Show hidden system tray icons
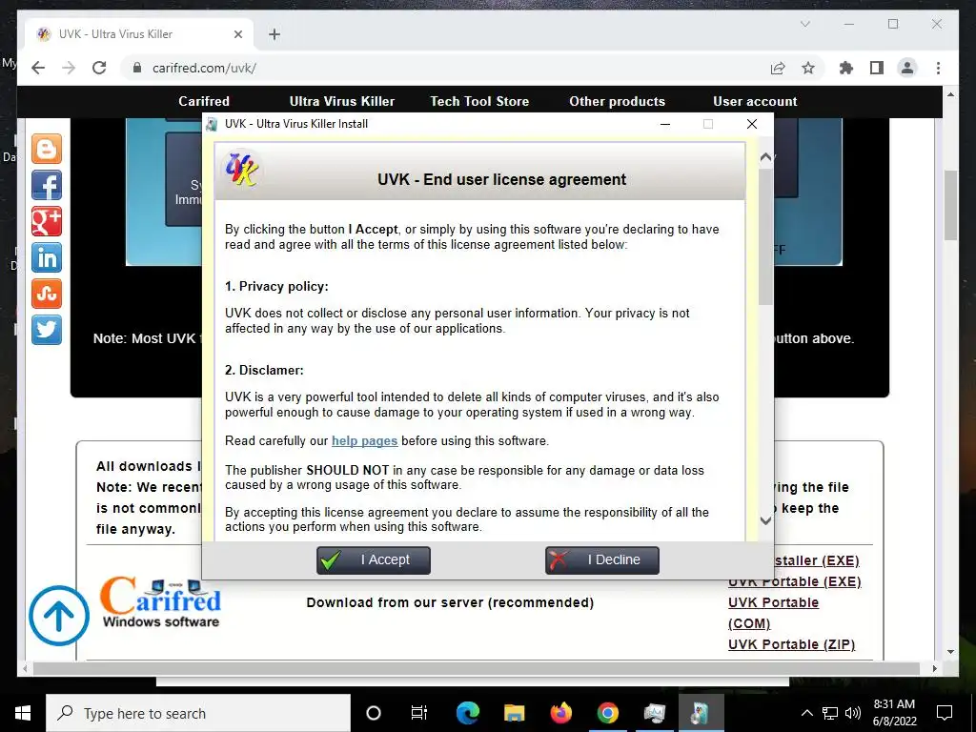 (x=806, y=713)
